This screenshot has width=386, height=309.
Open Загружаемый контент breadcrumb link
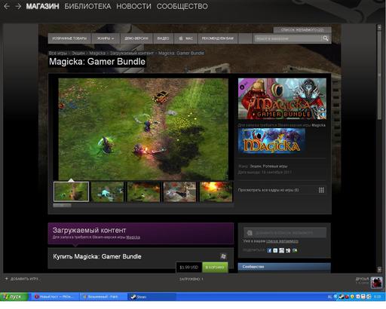pyautogui.click(x=132, y=53)
